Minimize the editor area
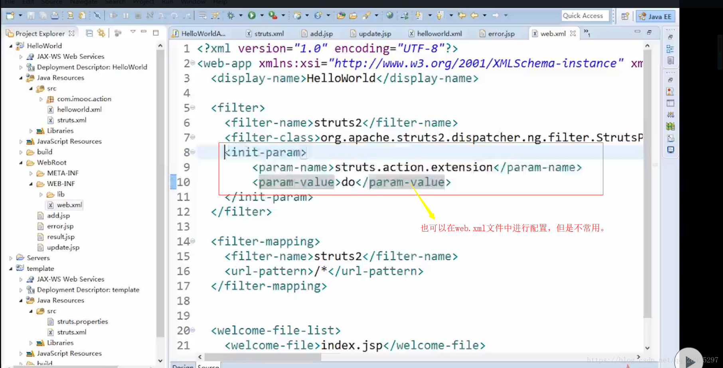Screen dimensions: 723x368 tap(637, 32)
